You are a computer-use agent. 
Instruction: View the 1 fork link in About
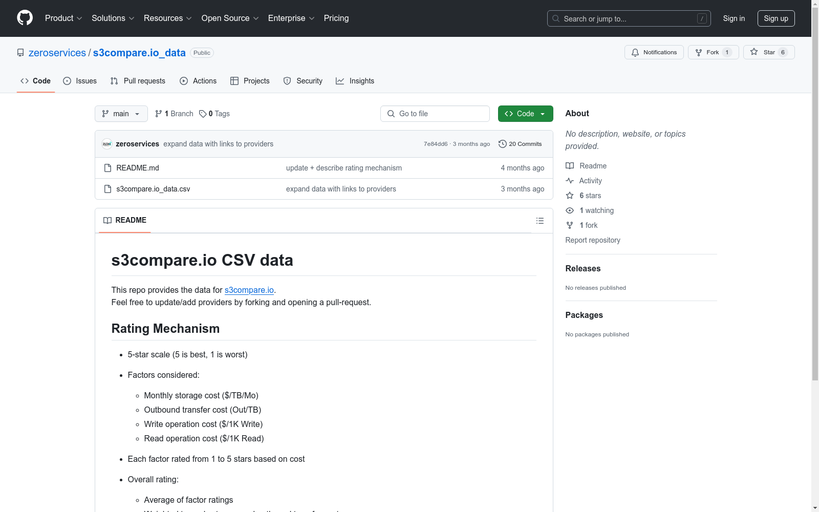(x=581, y=225)
